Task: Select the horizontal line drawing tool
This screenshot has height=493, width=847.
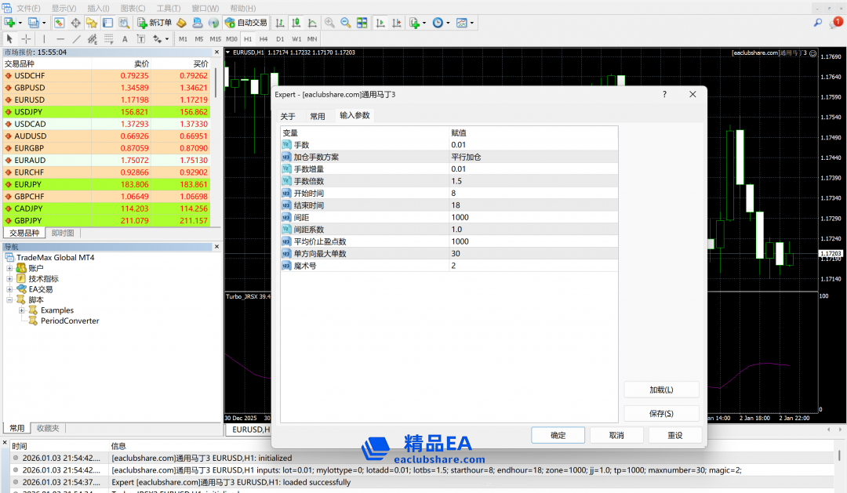Action: pyautogui.click(x=60, y=38)
